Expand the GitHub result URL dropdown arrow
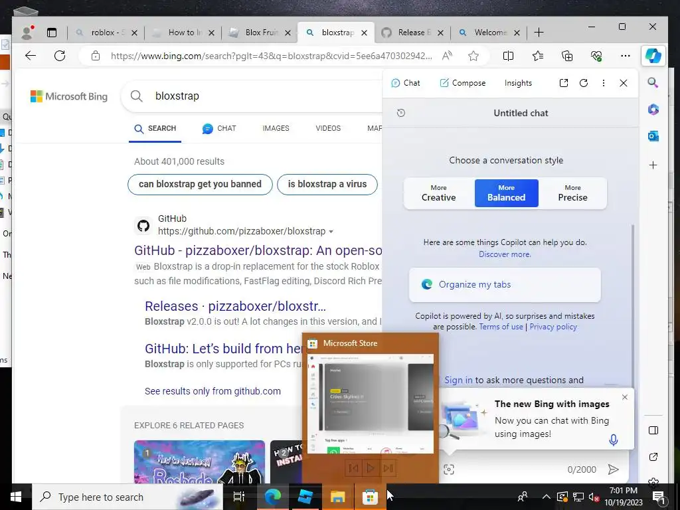 (x=331, y=232)
